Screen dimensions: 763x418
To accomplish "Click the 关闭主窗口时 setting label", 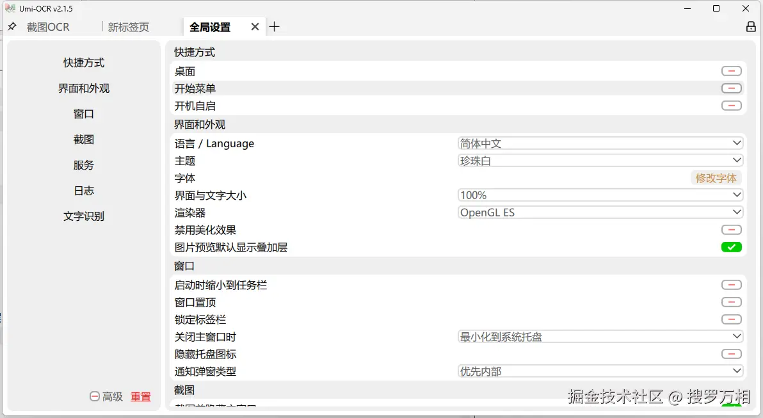I will click(205, 337).
